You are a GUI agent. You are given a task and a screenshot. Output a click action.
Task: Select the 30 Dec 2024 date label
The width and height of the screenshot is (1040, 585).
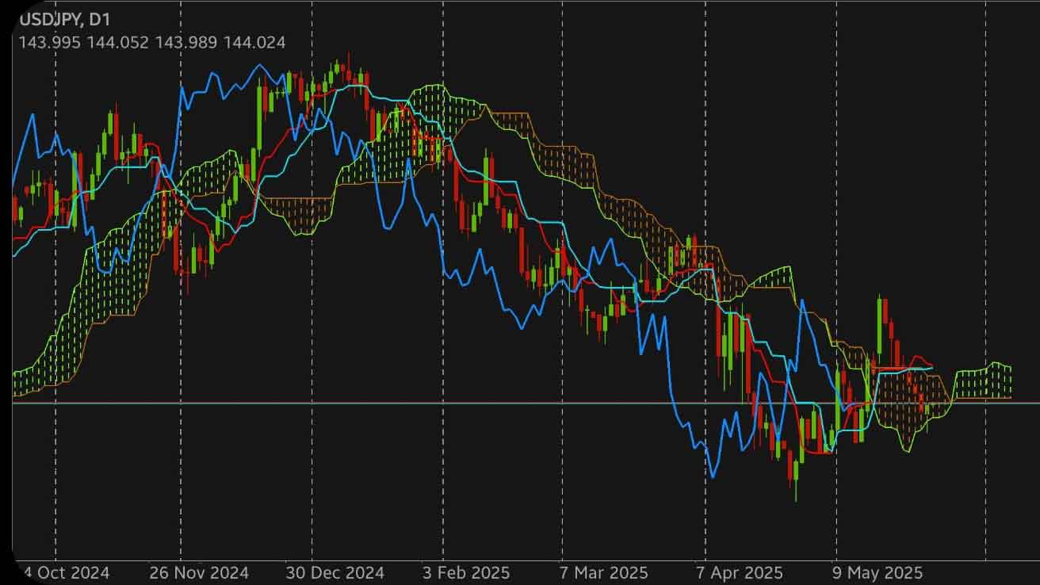(335, 572)
